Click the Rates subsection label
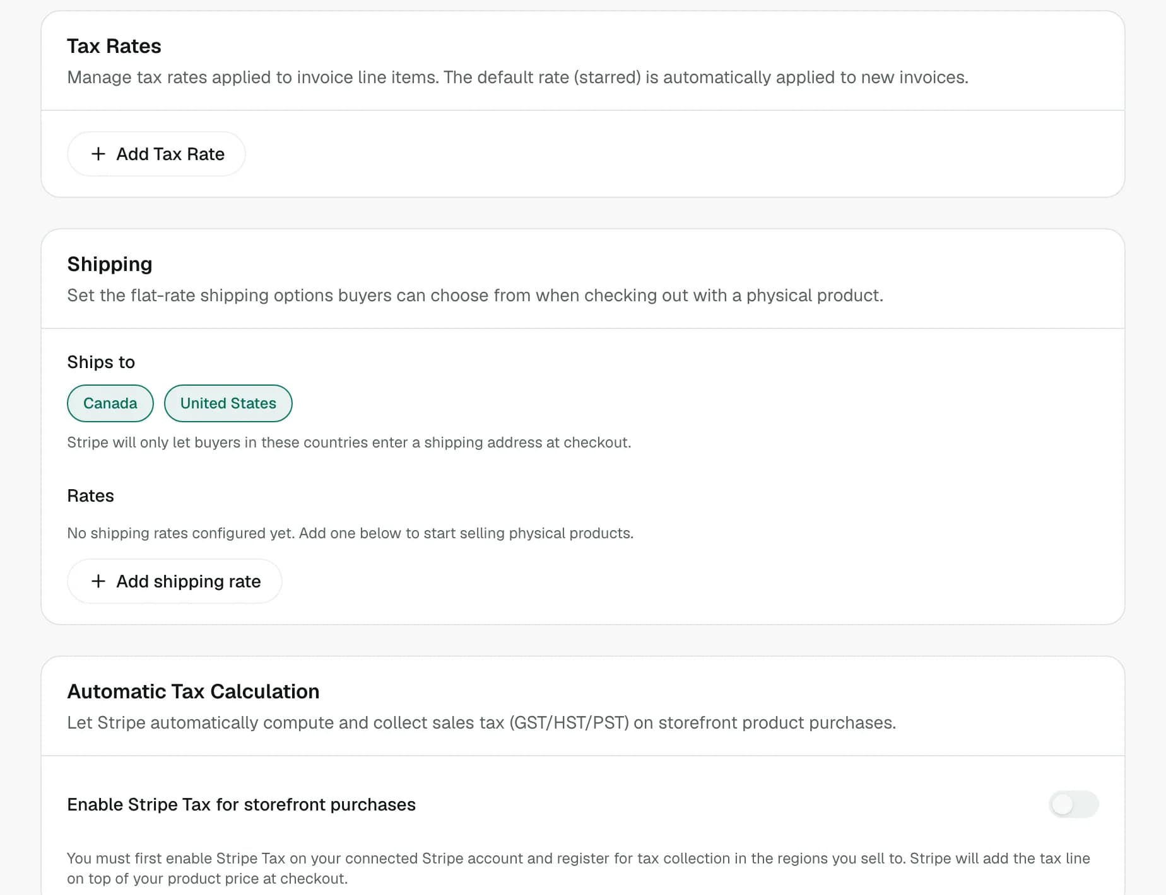 pos(91,495)
